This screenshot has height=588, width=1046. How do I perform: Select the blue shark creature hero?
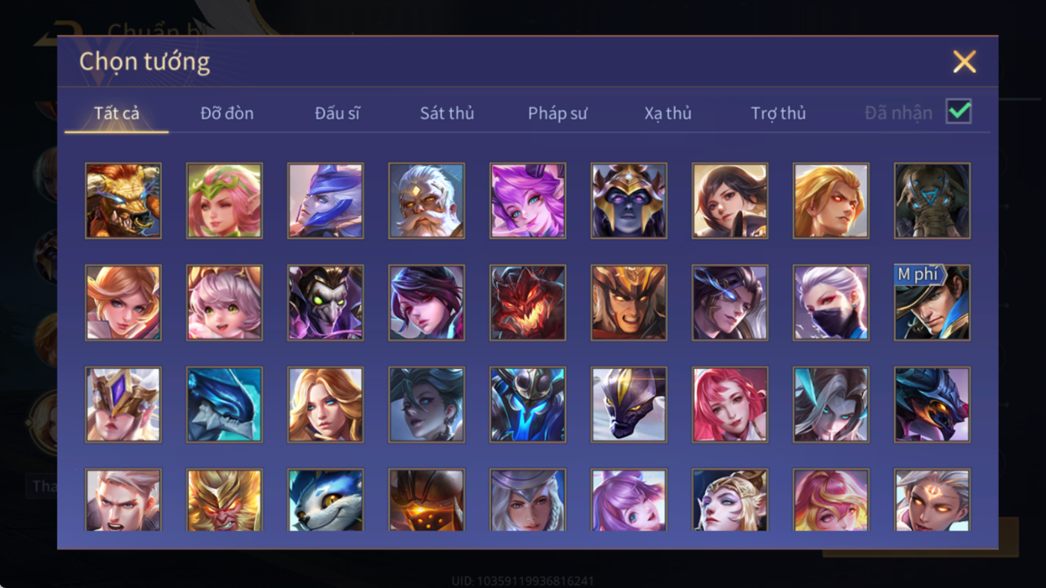[x=224, y=404]
